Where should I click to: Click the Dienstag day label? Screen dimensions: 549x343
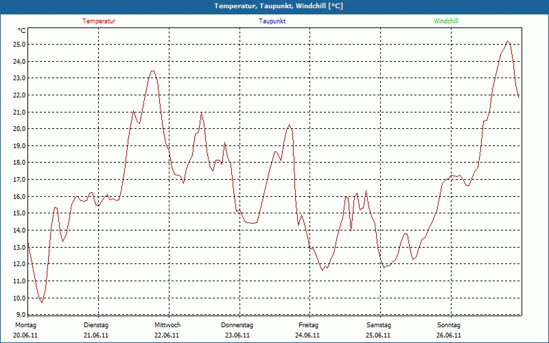pos(96,325)
